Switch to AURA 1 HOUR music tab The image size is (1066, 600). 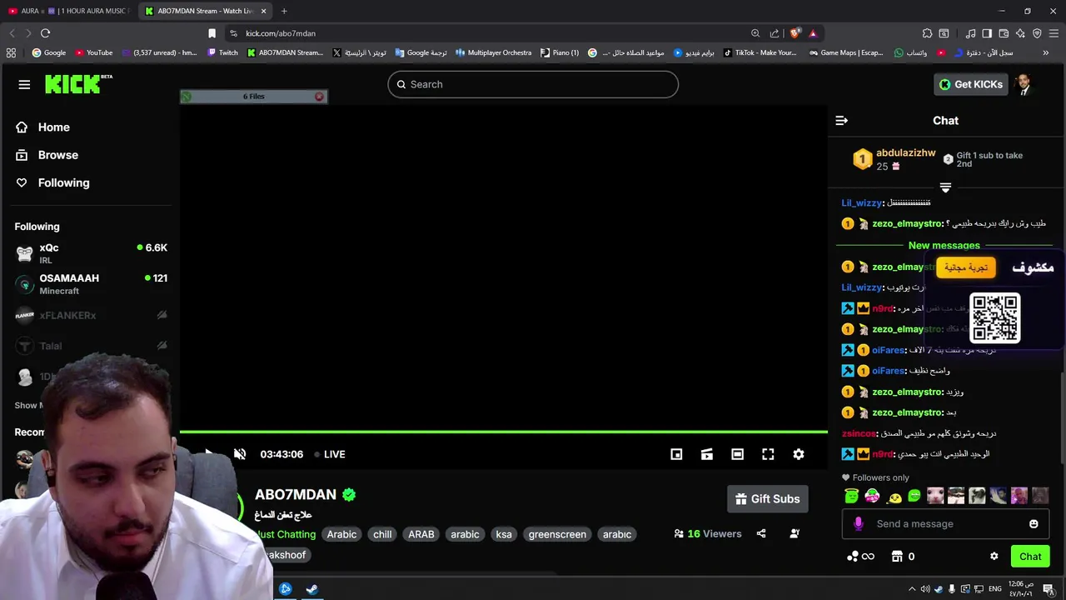(x=68, y=11)
